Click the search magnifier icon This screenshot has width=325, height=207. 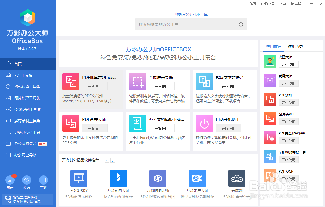click(241, 25)
